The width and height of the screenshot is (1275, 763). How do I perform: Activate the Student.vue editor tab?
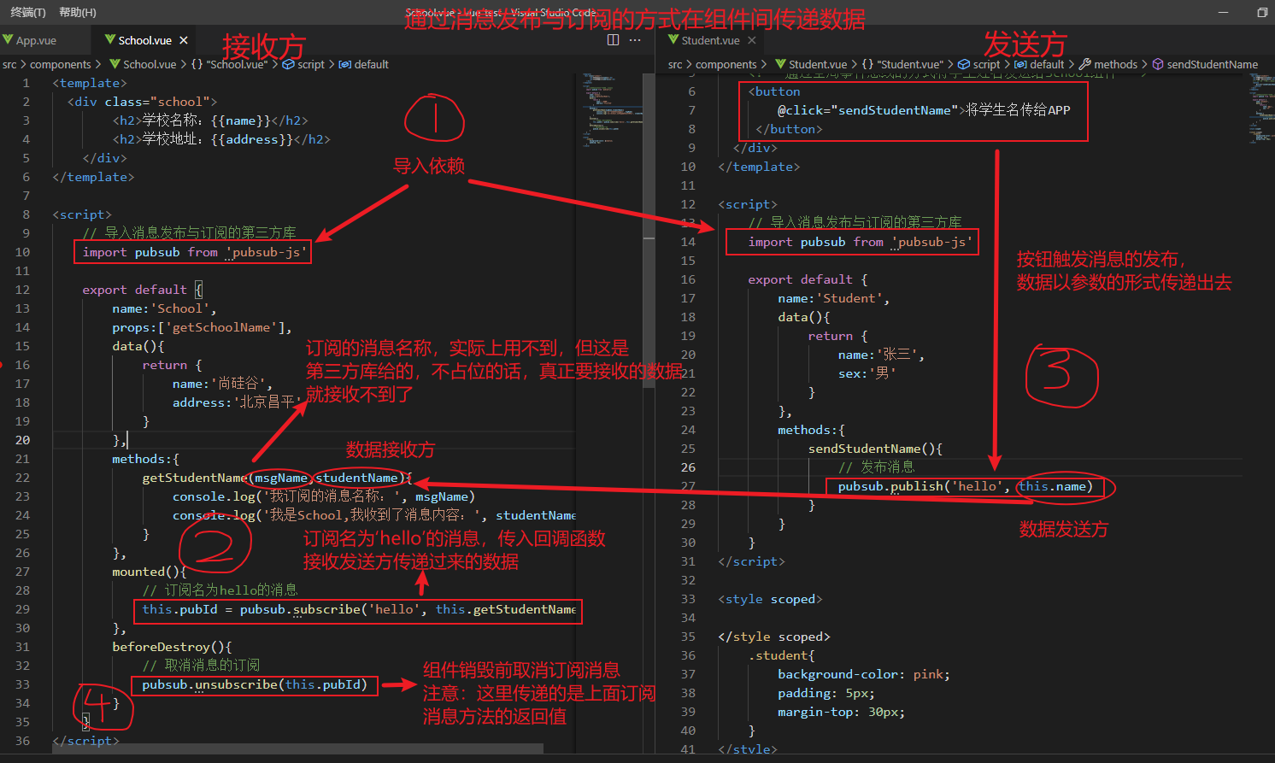click(711, 40)
